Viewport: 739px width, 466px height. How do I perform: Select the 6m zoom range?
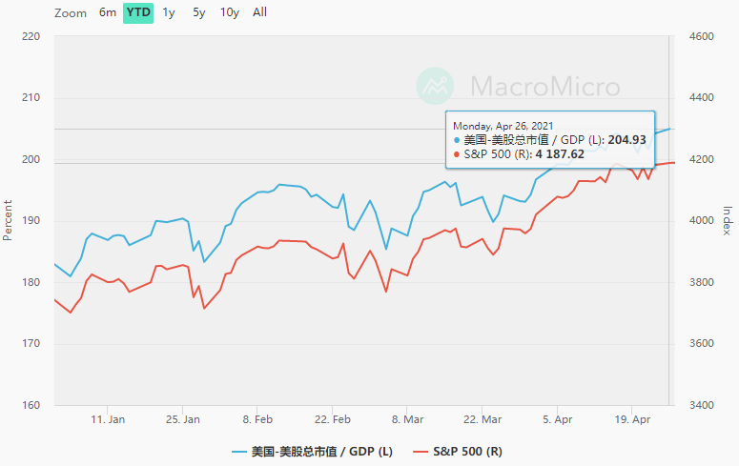point(108,12)
